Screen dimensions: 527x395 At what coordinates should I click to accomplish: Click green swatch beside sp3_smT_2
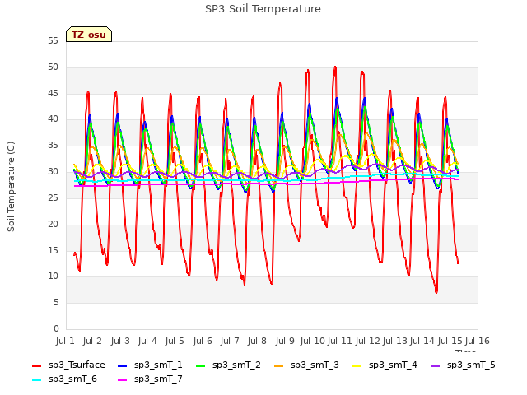click(201, 365)
